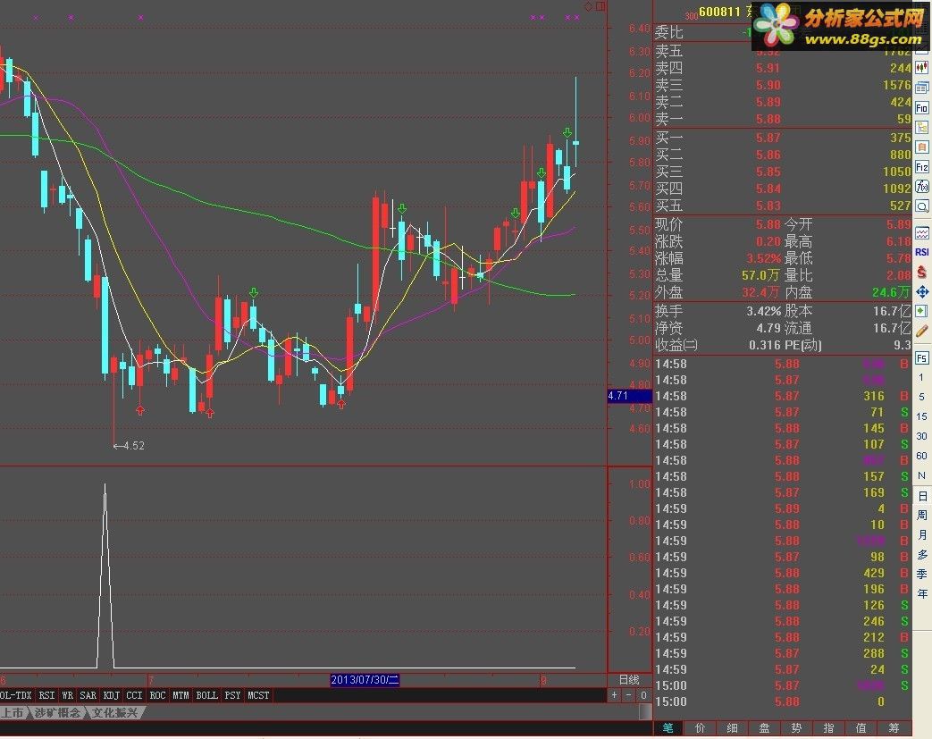Open the 文化振兴 sector tab
This screenshot has width=932, height=739.
[x=114, y=712]
